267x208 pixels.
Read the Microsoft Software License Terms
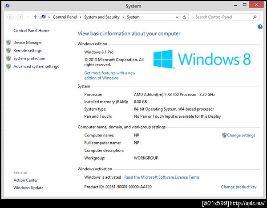(x=162, y=177)
